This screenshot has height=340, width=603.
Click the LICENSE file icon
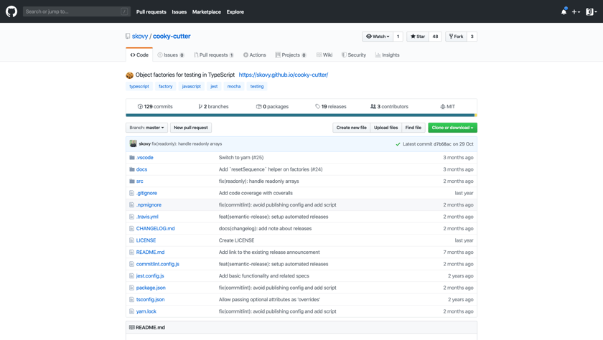click(132, 240)
